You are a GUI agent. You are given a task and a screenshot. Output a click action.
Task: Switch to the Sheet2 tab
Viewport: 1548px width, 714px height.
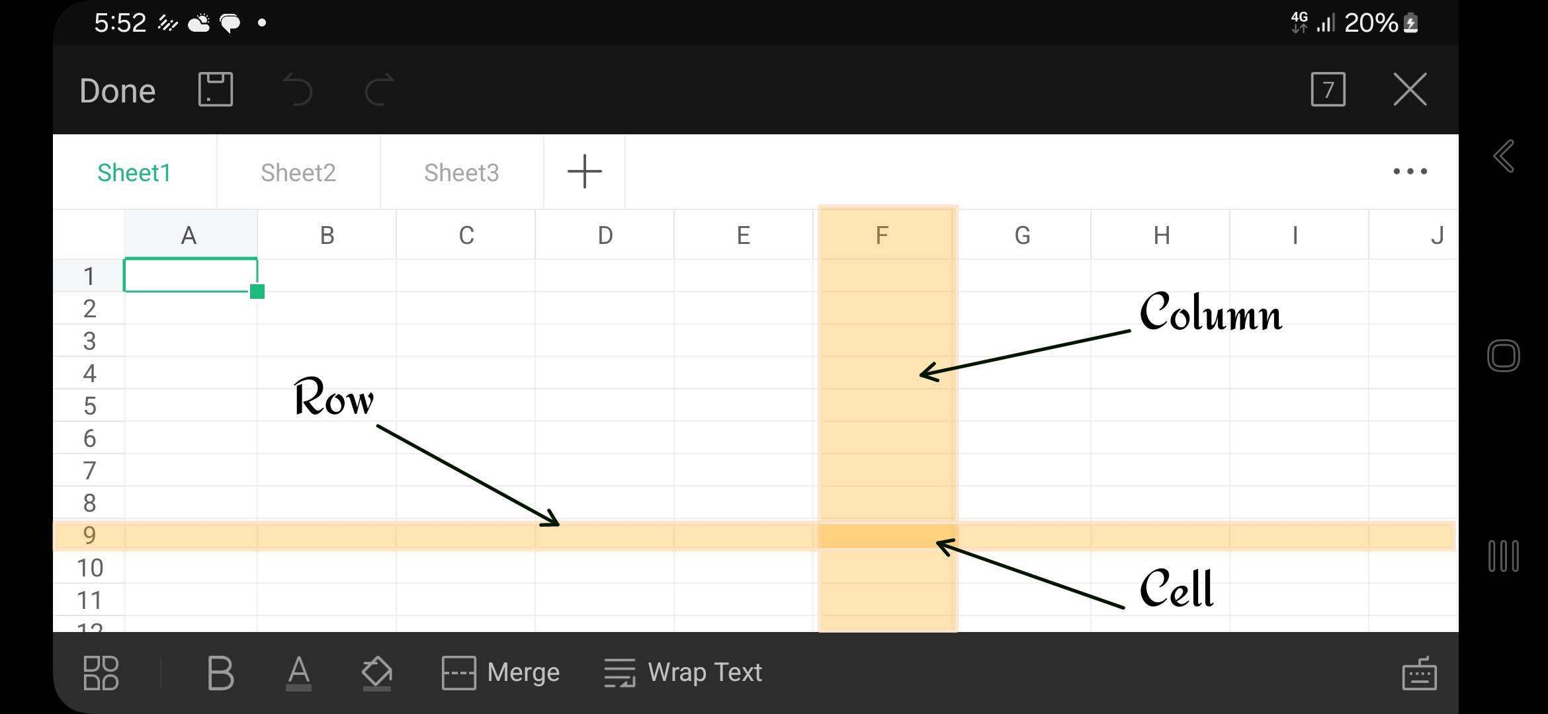(x=298, y=173)
